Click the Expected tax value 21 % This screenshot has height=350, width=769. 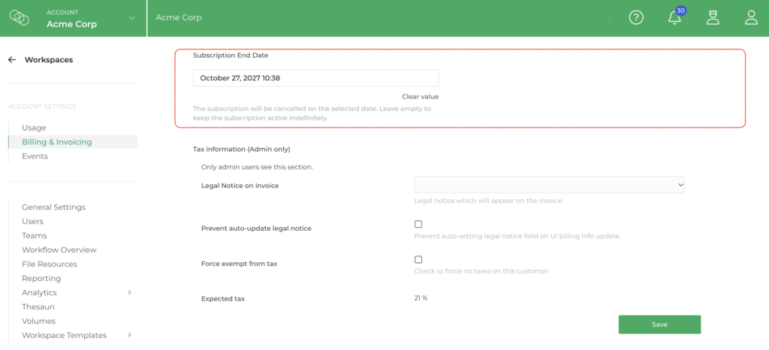pyautogui.click(x=421, y=298)
